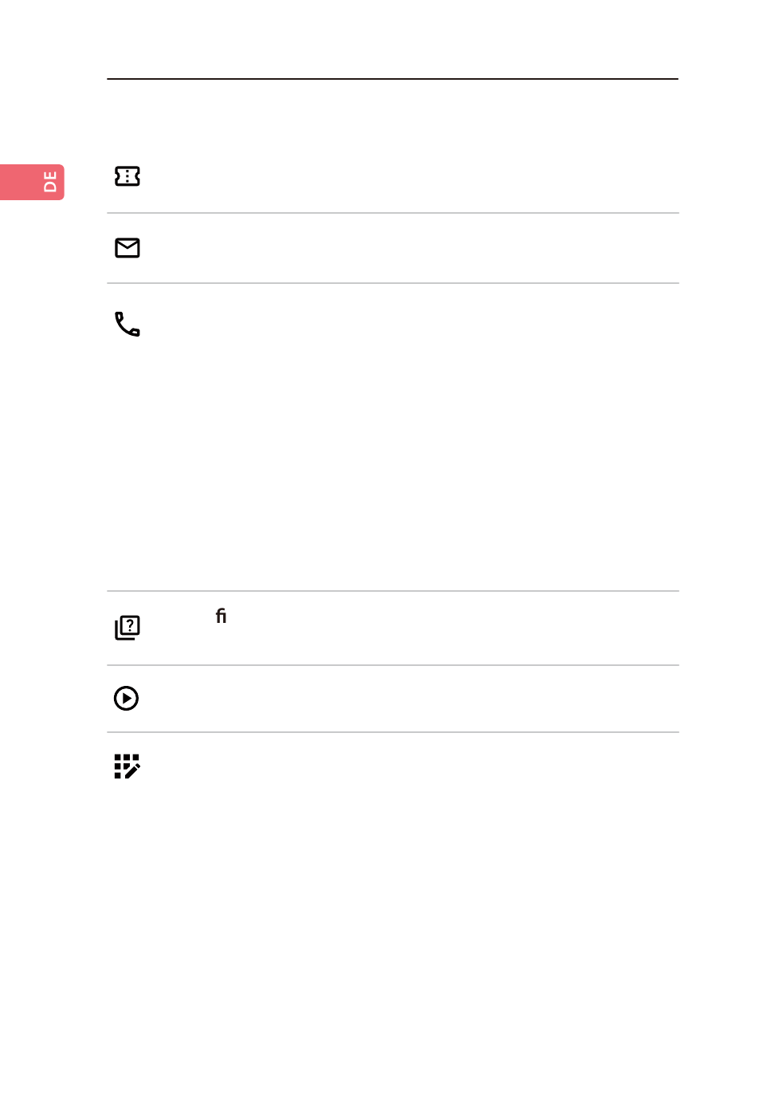Image resolution: width=757 pixels, height=1115 pixels.
Task: Open the email envelope icon
Action: coord(127,248)
